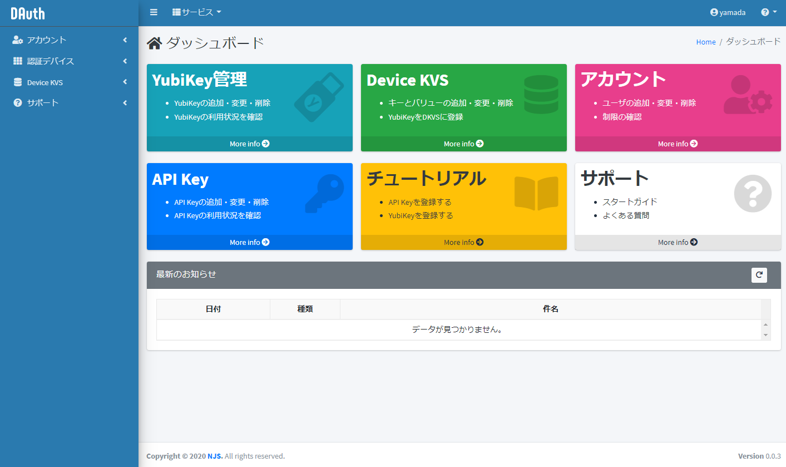Screen dimensions: 786x467
Task: Click the DAuth logo
Action: pos(28,13)
